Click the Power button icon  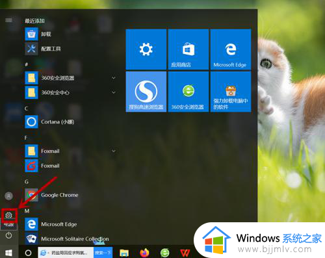(x=8, y=235)
